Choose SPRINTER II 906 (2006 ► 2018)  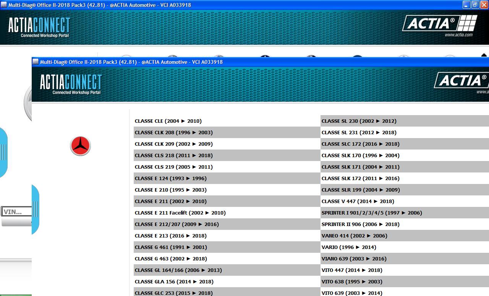405,224
